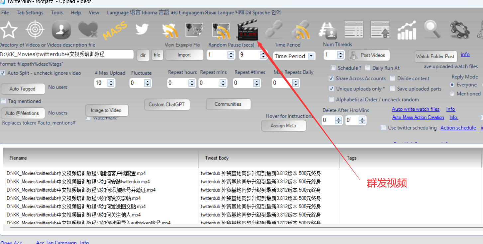The image size is (483, 244).
Task: Toggle Share Across Accounts checkbox
Action: click(x=331, y=79)
